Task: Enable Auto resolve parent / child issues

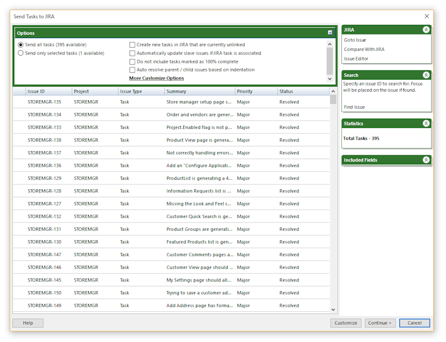Action: [132, 70]
